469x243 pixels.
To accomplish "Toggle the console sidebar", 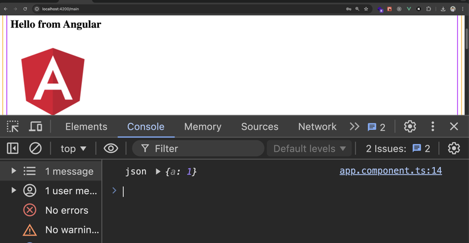I will click(13, 148).
